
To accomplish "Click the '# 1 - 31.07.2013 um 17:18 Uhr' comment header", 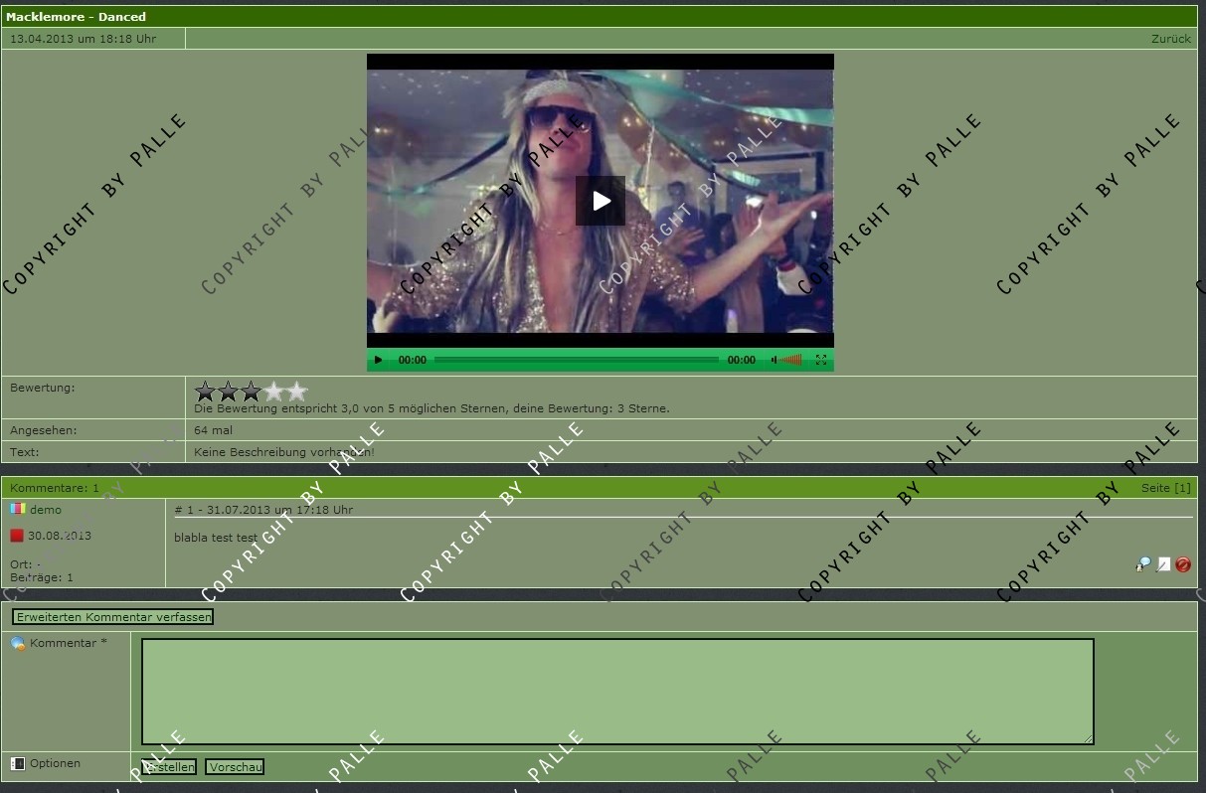I will pyautogui.click(x=263, y=510).
